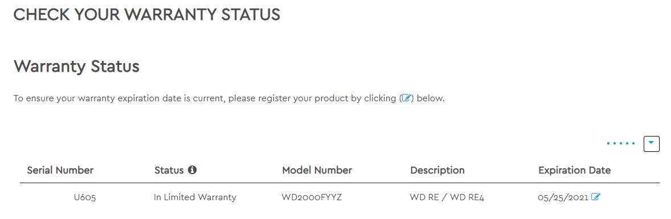Click the Warranty Status subheading
The width and height of the screenshot is (671, 219).
[76, 67]
